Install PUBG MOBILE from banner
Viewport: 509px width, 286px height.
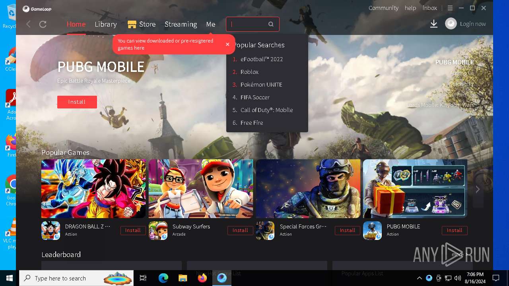77,102
